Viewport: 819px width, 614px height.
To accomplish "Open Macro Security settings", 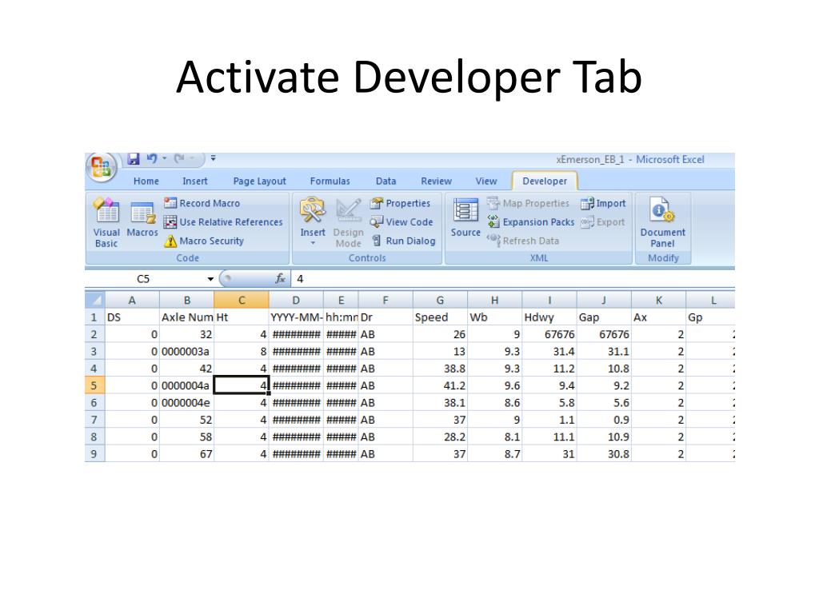I will 204,241.
